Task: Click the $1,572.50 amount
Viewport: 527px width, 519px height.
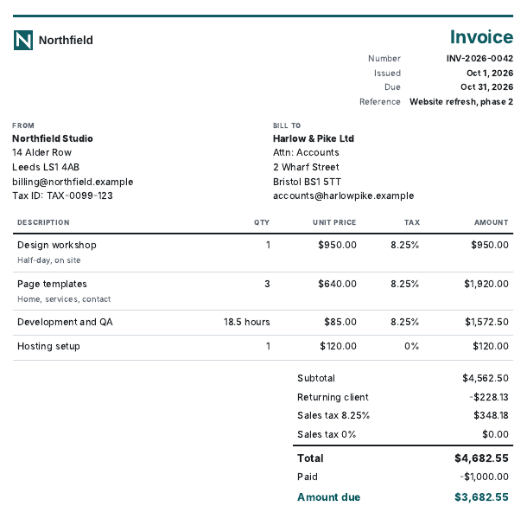Action: point(486,322)
